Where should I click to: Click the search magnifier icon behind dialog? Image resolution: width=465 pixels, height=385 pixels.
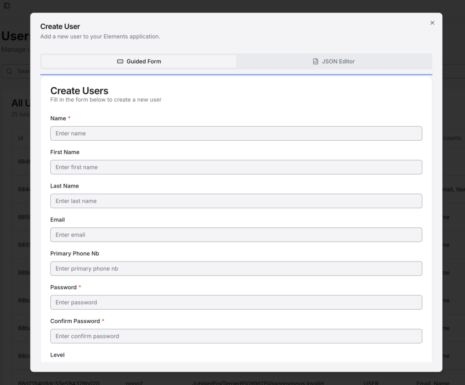10,71
